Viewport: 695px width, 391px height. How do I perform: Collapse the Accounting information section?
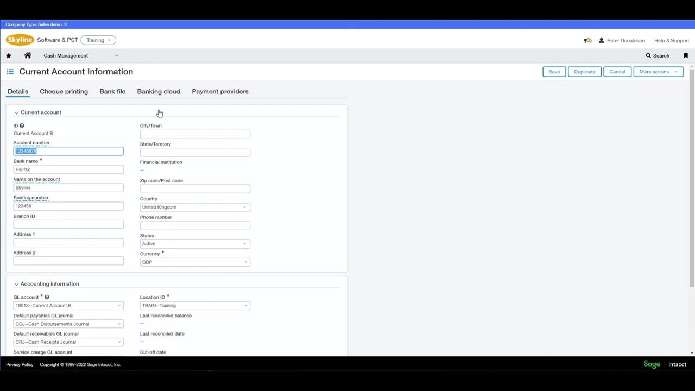click(16, 285)
